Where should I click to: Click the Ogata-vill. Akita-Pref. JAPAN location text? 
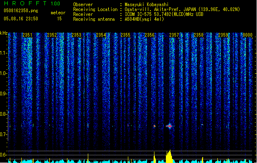(182, 9)
